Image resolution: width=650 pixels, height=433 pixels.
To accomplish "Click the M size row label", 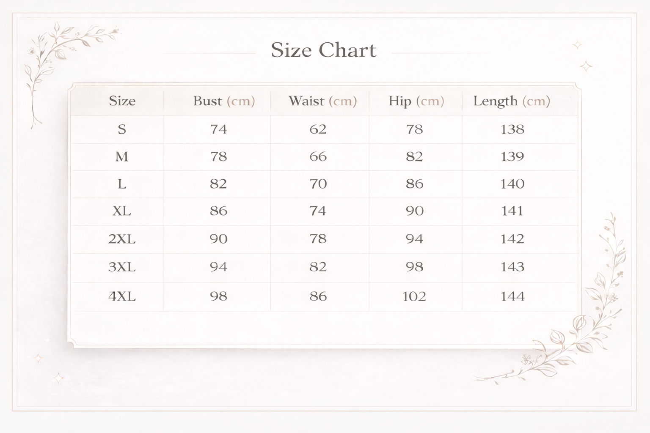I will pos(122,157).
